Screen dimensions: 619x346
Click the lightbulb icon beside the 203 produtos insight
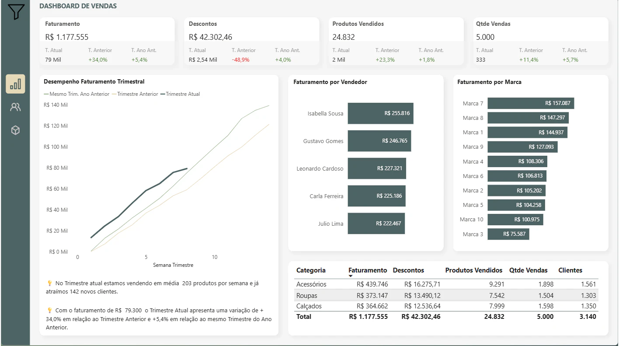coord(49,283)
